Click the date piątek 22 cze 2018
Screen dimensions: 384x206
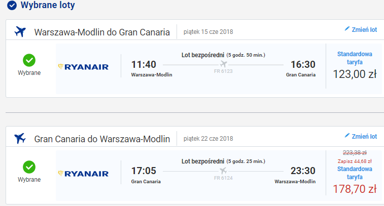pos(208,139)
